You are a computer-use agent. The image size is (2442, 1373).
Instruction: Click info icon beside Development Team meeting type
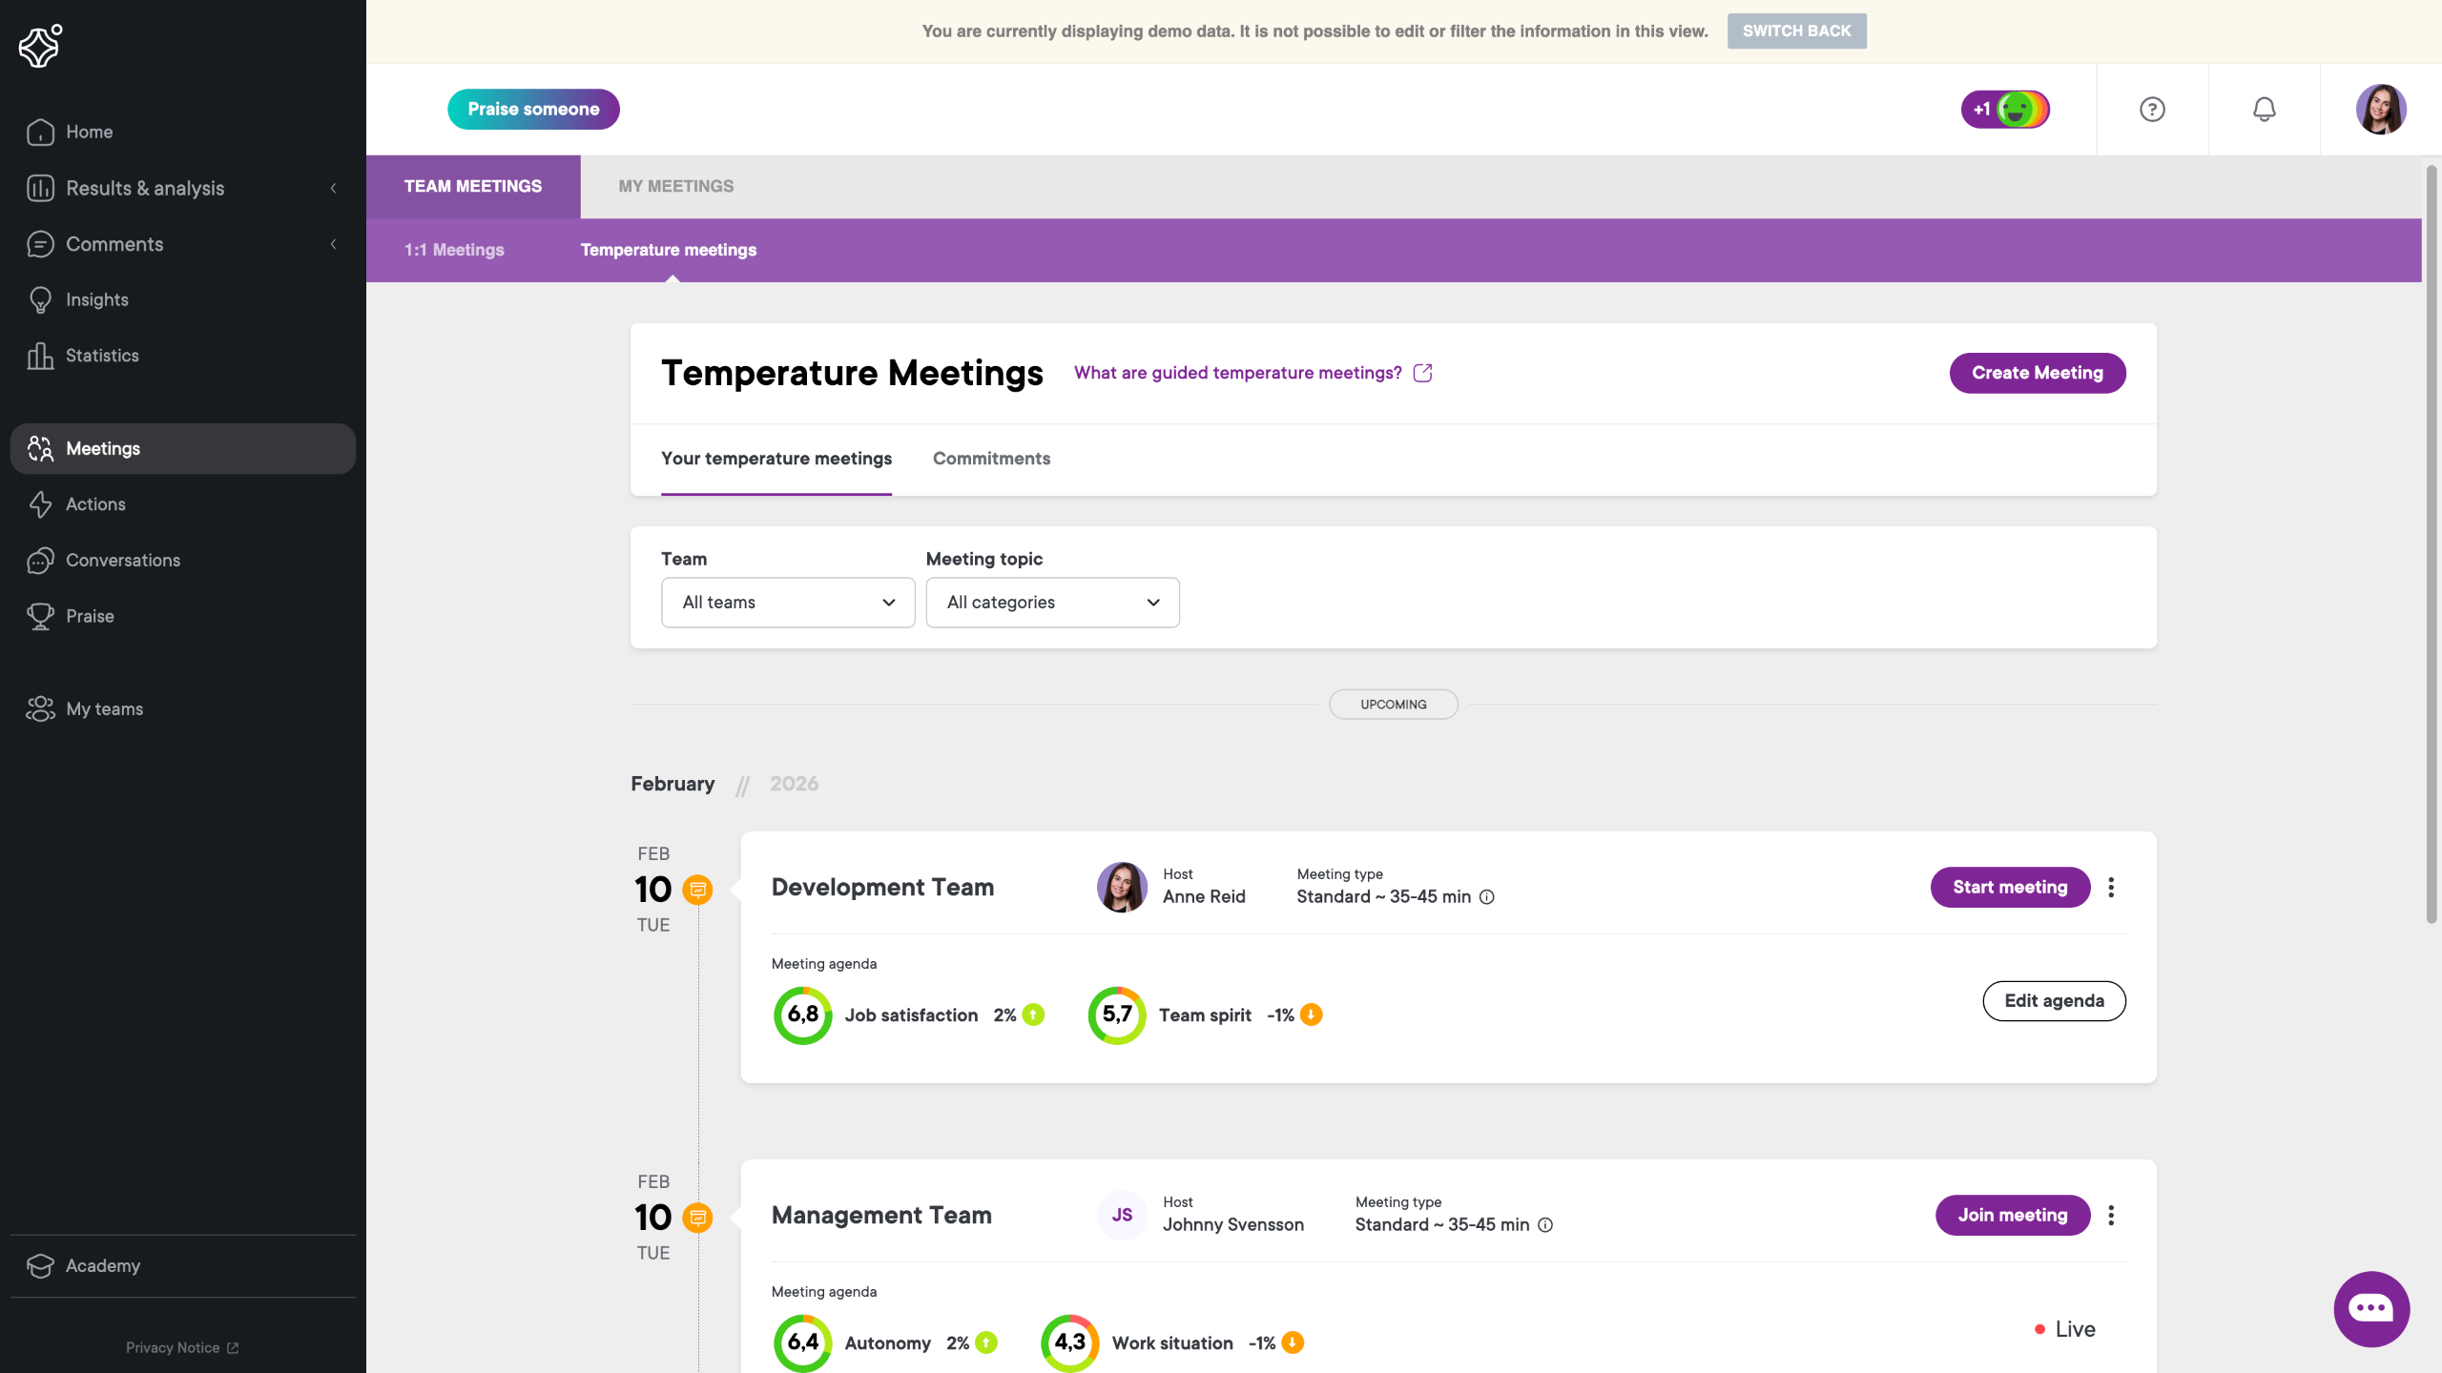click(1486, 897)
